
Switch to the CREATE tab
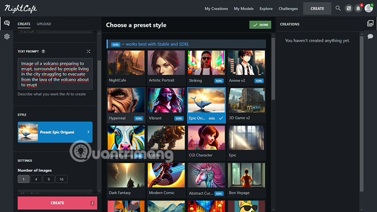(x=24, y=24)
